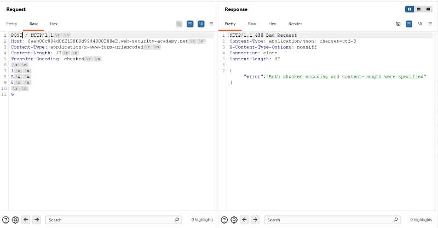Click 'Transfer-Encoding: chunked' header line
Screen dimensions: 438x228
[x=47, y=59]
